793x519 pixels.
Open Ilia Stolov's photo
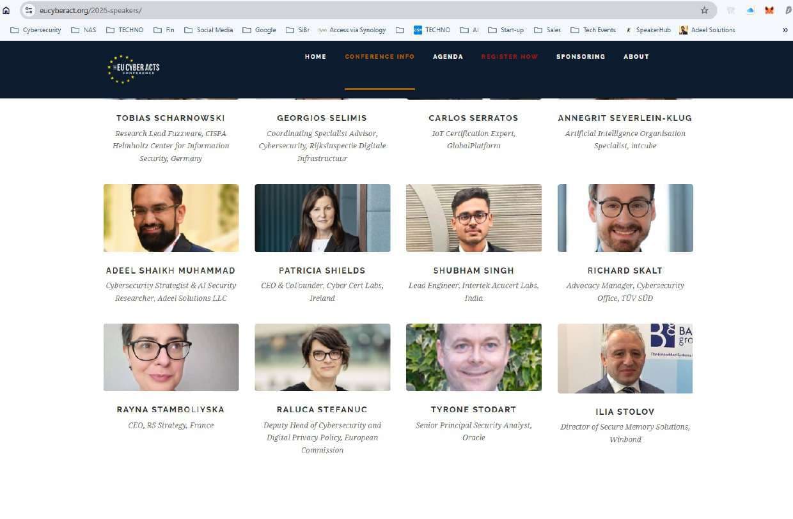pos(625,359)
